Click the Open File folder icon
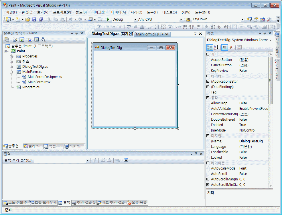Viewport: 282px width, 215px height. tap(28, 19)
